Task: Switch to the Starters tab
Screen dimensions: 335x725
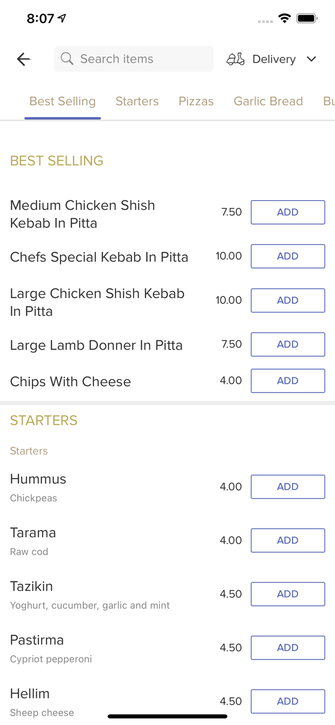Action: [137, 101]
